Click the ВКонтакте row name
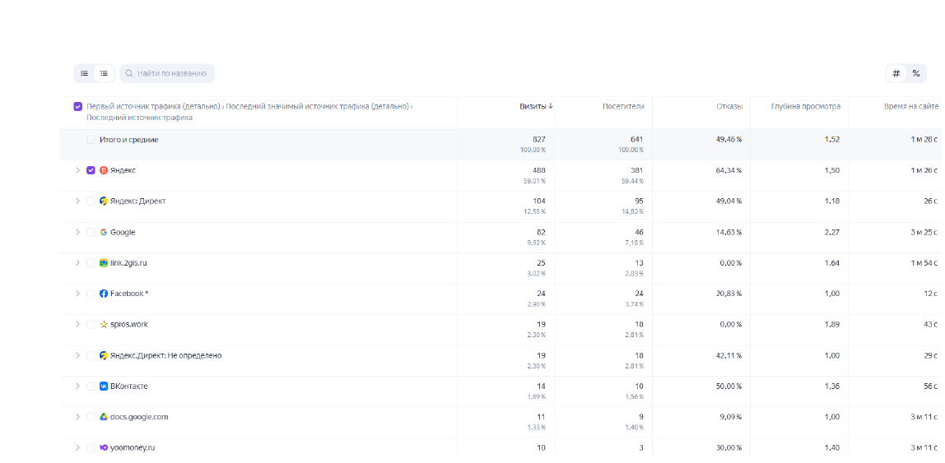Image resolution: width=945 pixels, height=463 pixels. tap(129, 387)
